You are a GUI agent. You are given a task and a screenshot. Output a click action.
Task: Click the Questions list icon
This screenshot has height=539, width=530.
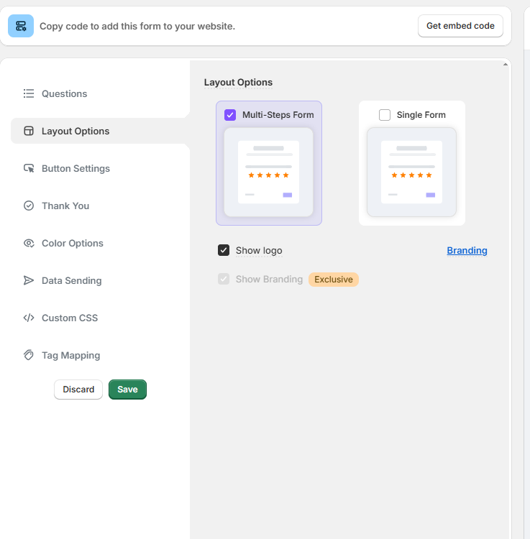point(29,93)
